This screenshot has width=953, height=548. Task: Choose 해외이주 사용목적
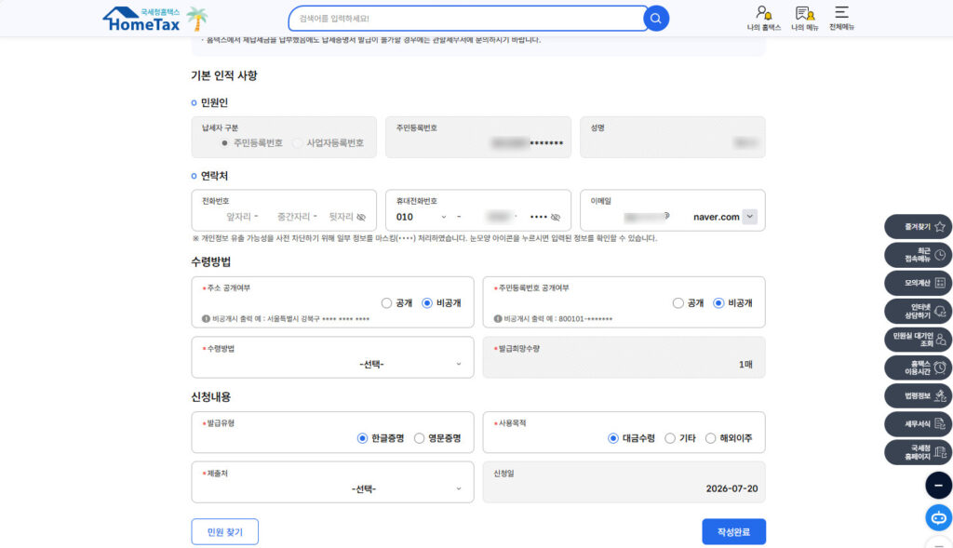click(x=710, y=438)
